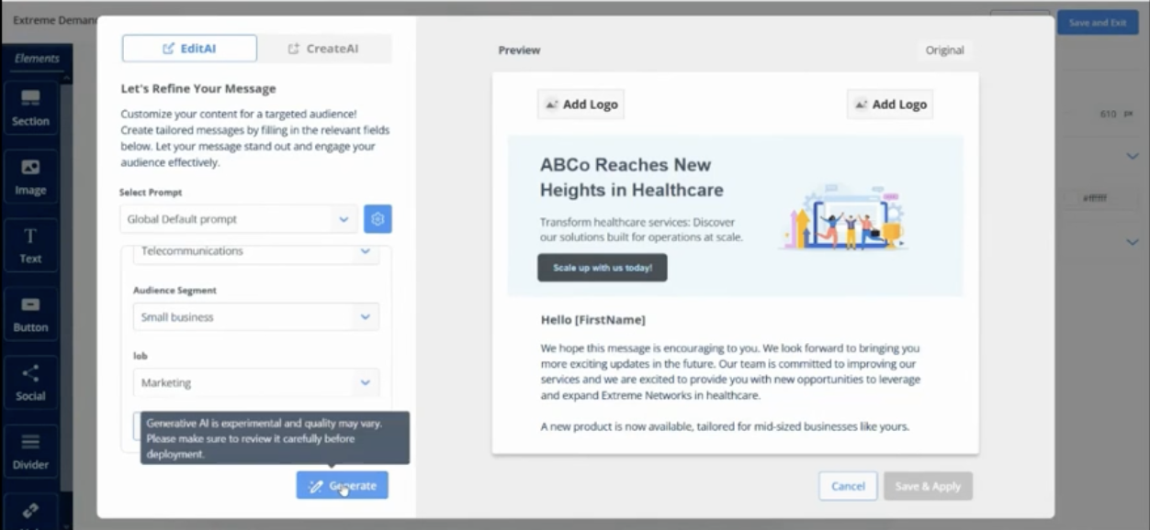This screenshot has width=1150, height=530.
Task: Click the Generate button
Action: pyautogui.click(x=342, y=486)
